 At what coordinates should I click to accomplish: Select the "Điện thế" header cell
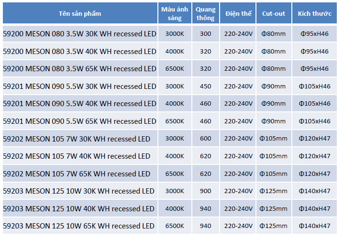click(238, 13)
